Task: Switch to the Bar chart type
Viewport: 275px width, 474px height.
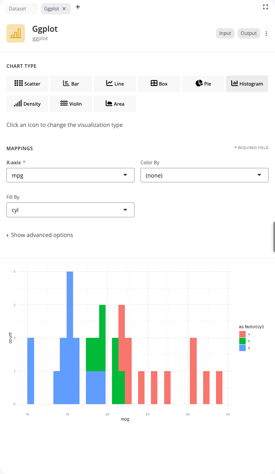Action: pos(71,84)
